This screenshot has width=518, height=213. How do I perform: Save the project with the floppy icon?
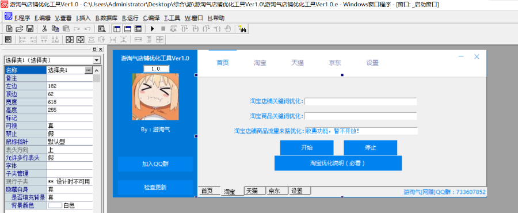[30, 29]
